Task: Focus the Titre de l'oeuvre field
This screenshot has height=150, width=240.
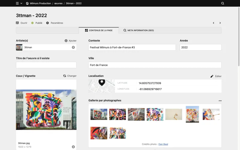Action: 46,65
